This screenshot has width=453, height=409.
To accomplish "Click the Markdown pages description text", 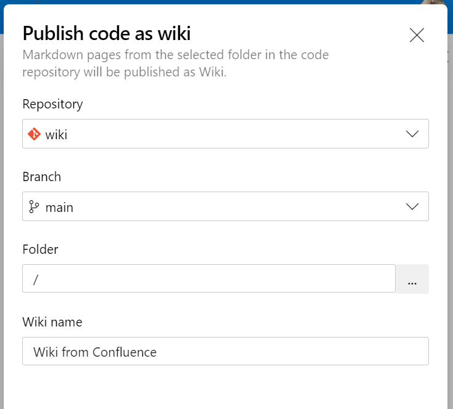I will pos(176,63).
